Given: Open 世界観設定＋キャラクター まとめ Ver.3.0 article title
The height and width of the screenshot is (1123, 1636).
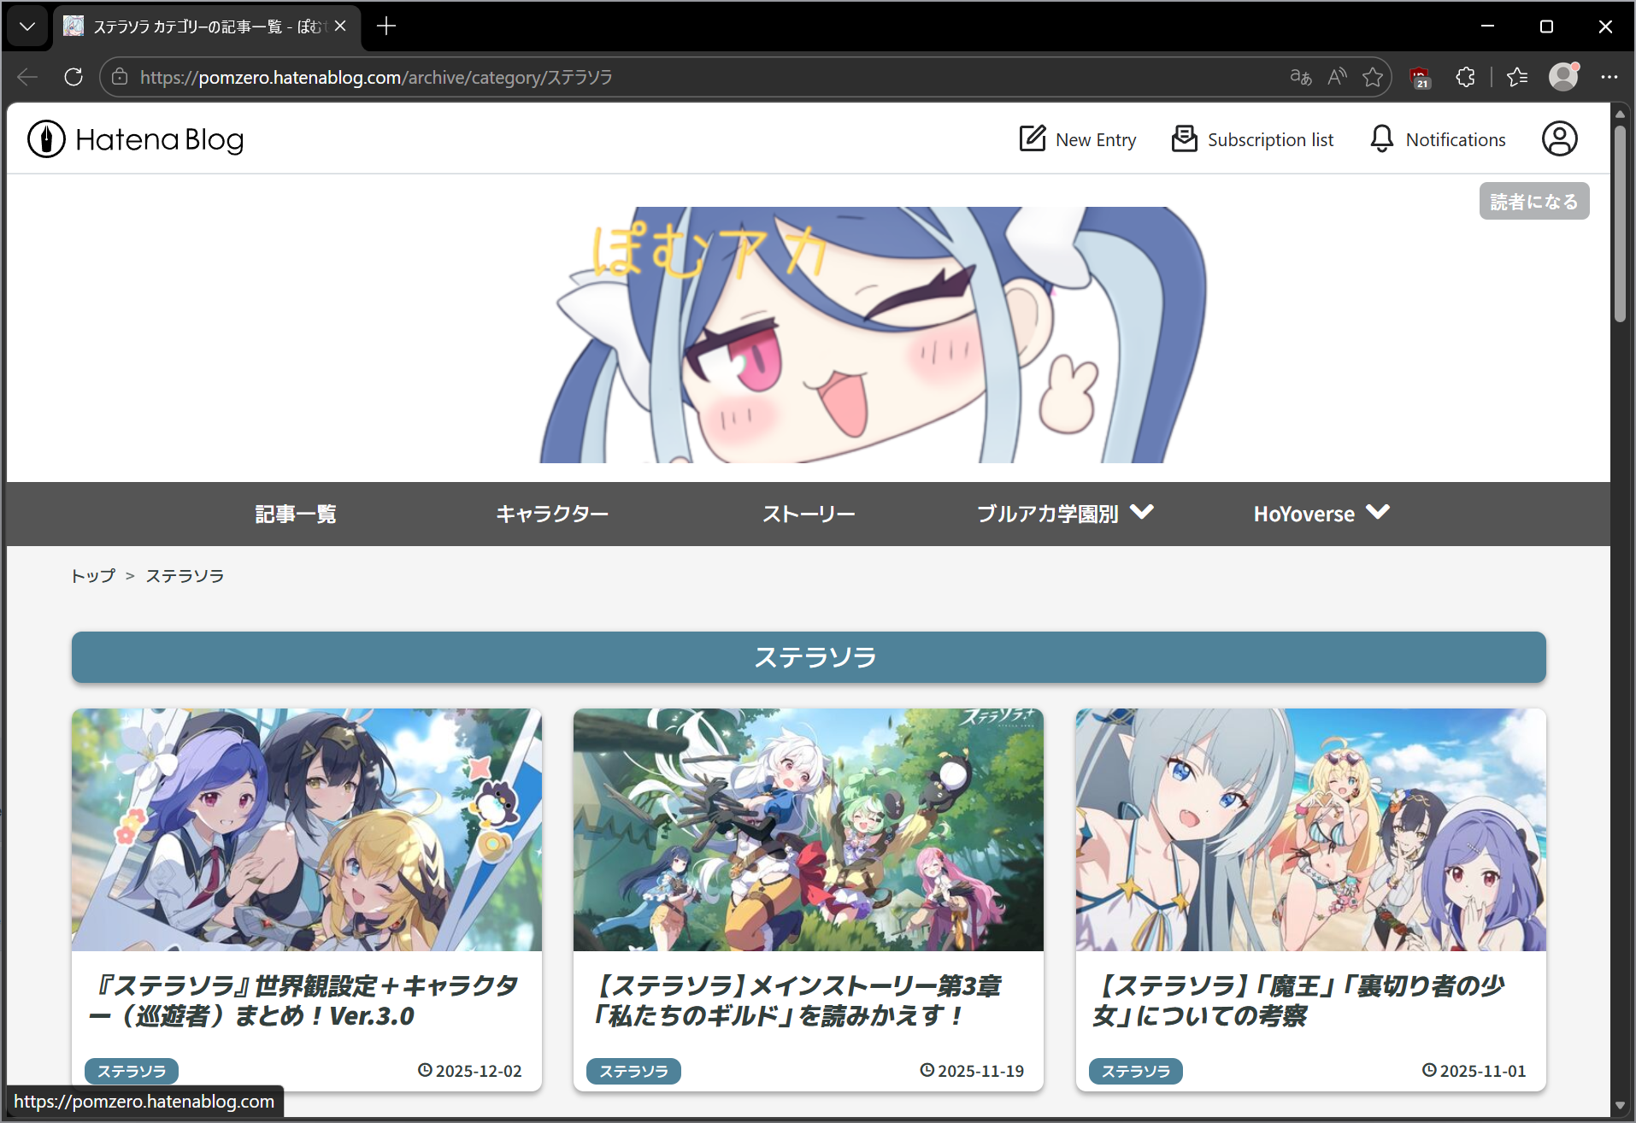Looking at the screenshot, I should [304, 1001].
